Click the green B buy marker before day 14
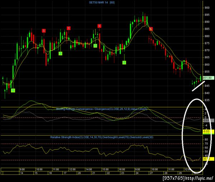Image resolution: width=215 pixels, height=182 pixels. 13,90
